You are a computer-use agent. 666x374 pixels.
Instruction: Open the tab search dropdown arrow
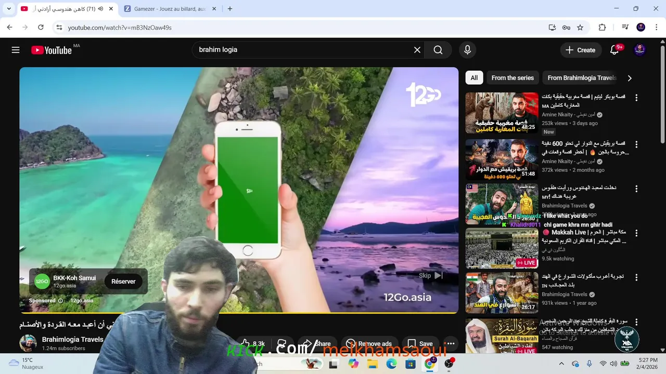(x=9, y=9)
